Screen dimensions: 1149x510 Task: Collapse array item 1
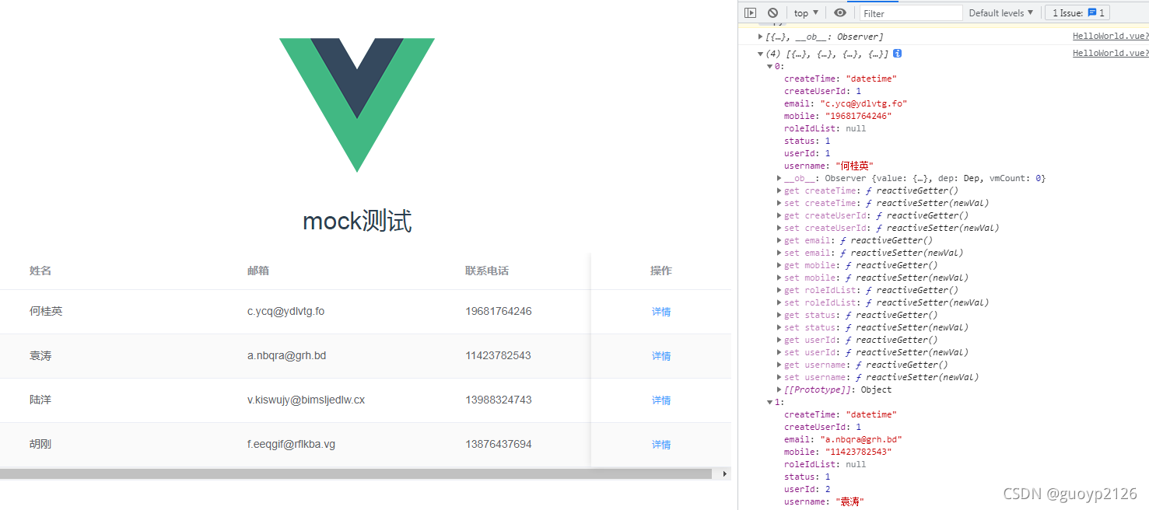click(770, 402)
